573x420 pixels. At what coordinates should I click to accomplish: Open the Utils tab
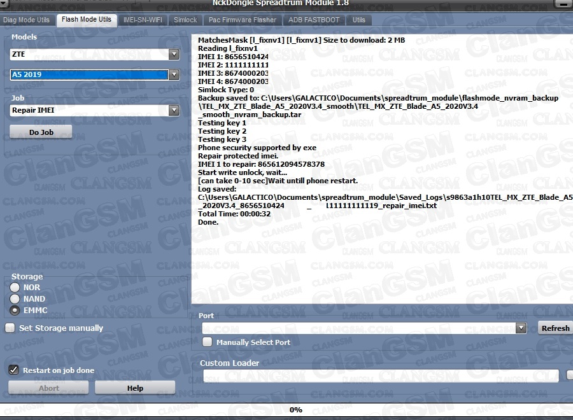(x=359, y=20)
